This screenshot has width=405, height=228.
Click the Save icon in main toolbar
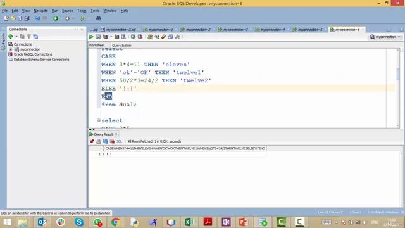click(20, 18)
